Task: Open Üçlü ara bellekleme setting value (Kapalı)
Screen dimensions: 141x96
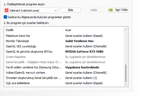Action: [x=84, y=83]
